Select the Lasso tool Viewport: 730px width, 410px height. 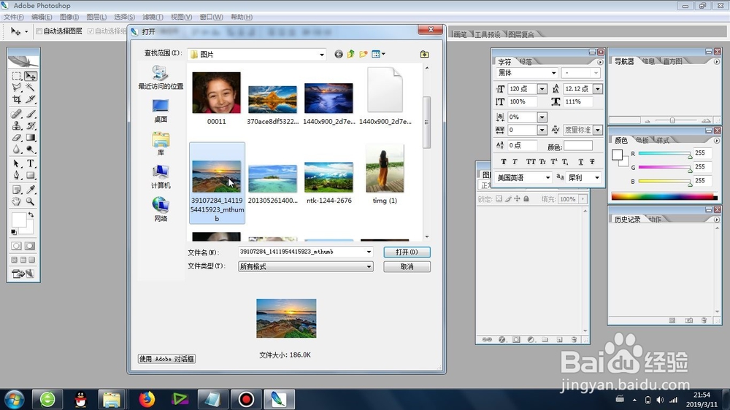click(17, 88)
